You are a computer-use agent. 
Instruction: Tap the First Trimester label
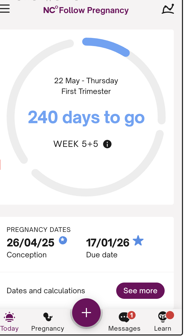86,91
